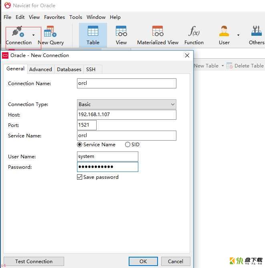The height and width of the screenshot is (268, 265).
Task: Click the Host field with 192.168.1.107
Action: [x=127, y=115]
